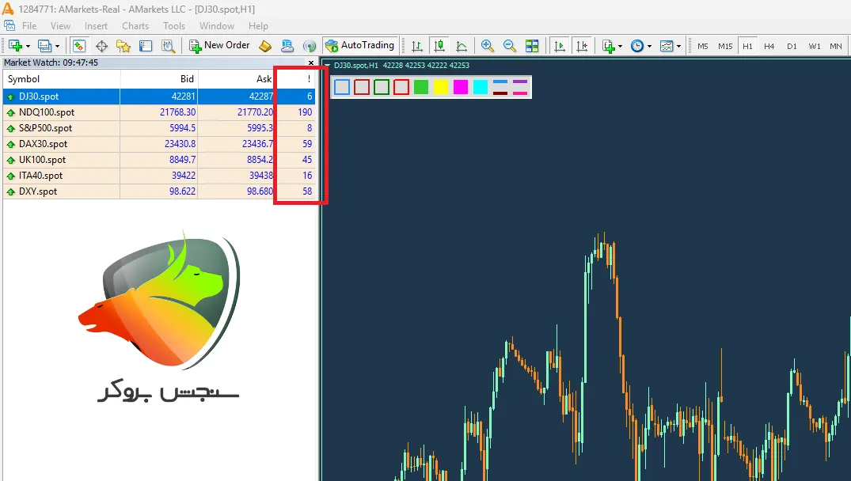Toggle the Market Watch panel button
Screen dimensions: 851x481
79,46
